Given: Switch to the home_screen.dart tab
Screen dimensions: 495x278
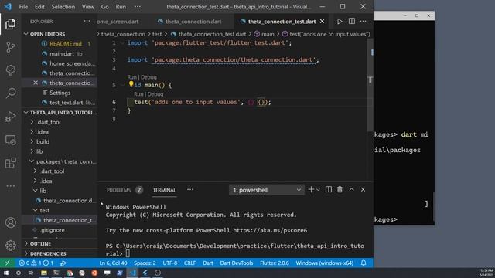Looking at the screenshot, I should [118, 22].
